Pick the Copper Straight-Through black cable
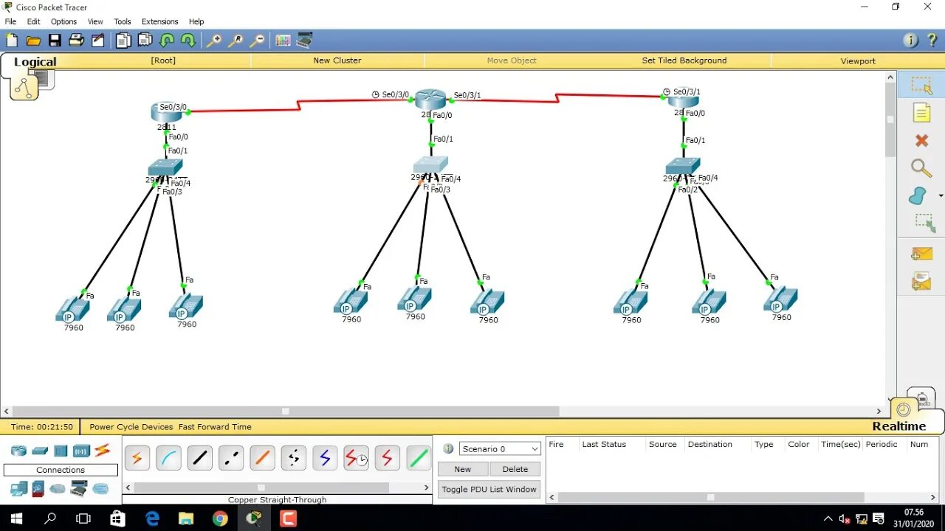The height and width of the screenshot is (531, 945). point(199,458)
